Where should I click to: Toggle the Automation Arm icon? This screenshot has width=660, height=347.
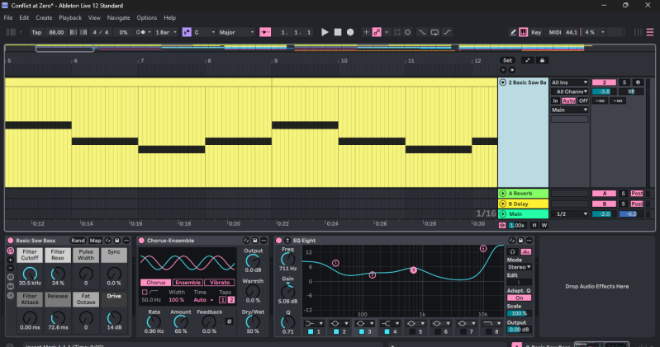tap(377, 32)
